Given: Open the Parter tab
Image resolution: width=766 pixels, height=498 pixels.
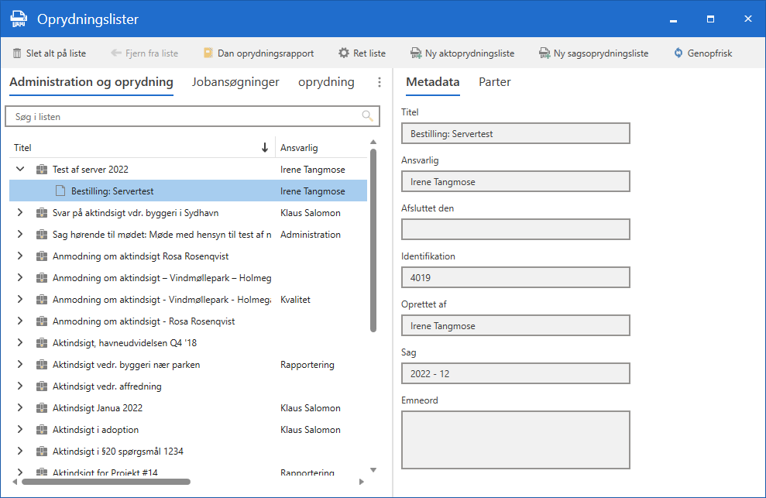Looking at the screenshot, I should pos(494,82).
